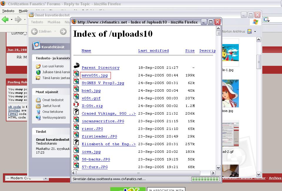Open the StGNES V Prop3.jpg link

tap(103, 83)
